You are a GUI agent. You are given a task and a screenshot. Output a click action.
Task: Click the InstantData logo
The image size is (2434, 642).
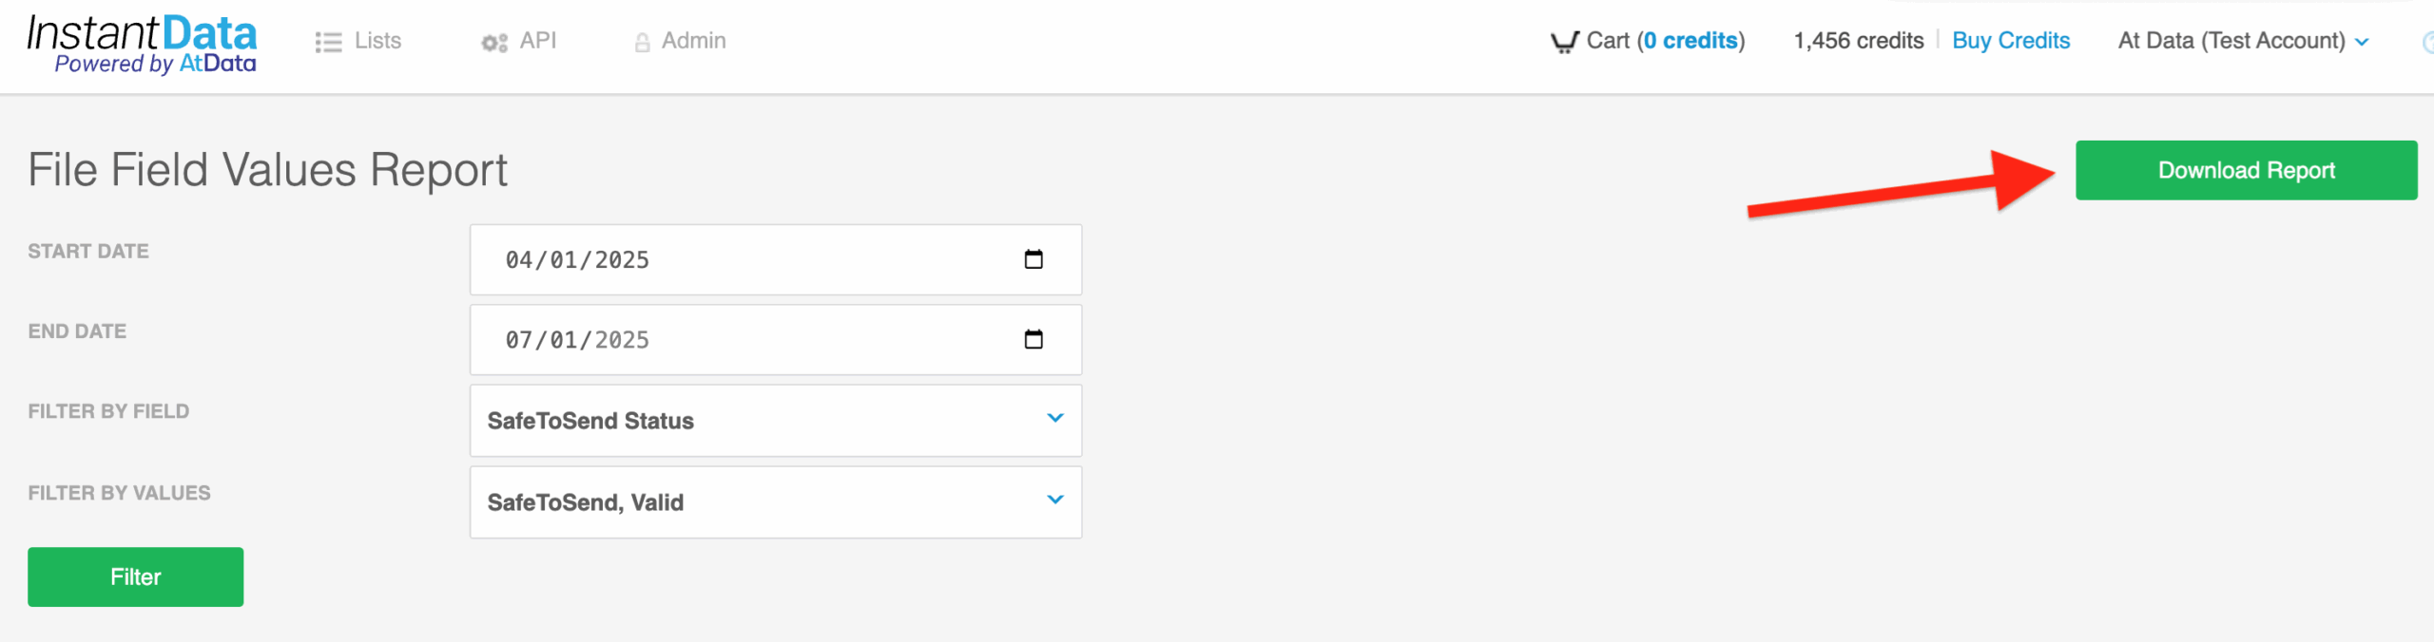point(142,45)
